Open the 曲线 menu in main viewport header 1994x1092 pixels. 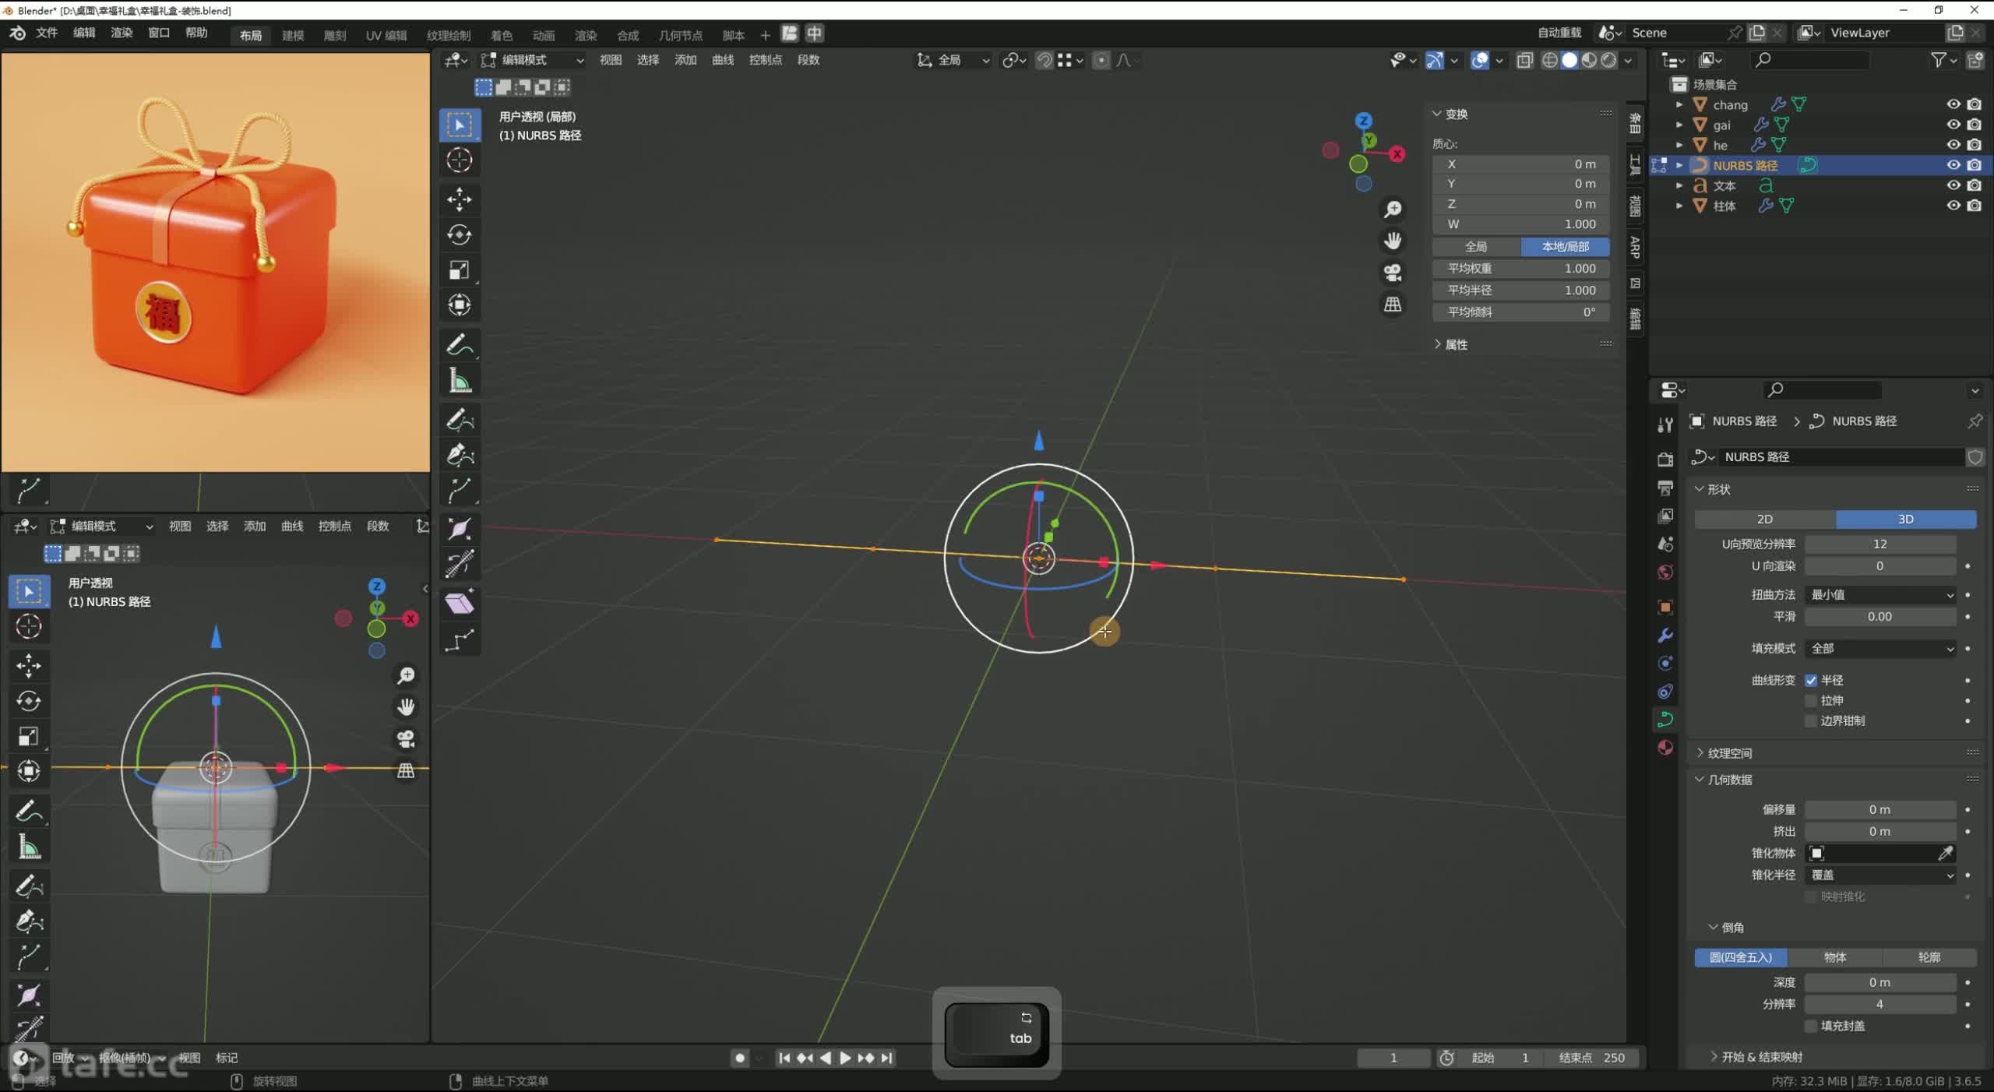723,60
